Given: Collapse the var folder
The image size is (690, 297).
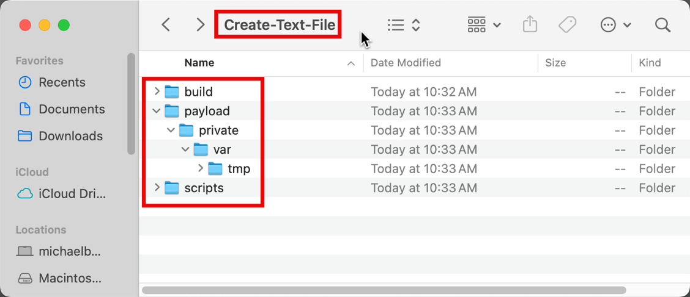Looking at the screenshot, I should pyautogui.click(x=186, y=149).
